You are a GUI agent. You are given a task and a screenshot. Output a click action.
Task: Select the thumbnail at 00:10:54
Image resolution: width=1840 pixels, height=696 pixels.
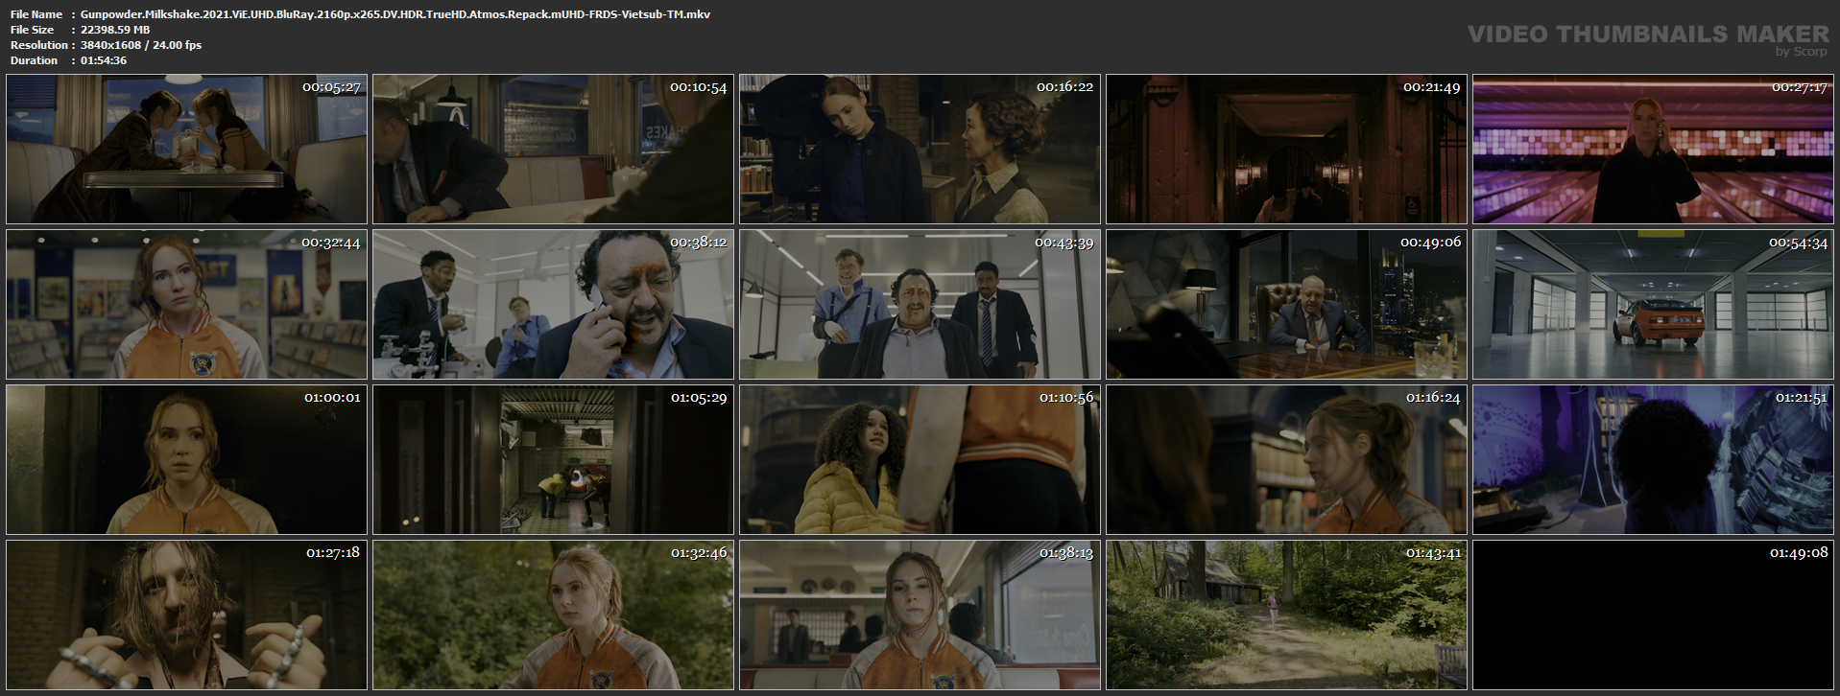coord(553,150)
